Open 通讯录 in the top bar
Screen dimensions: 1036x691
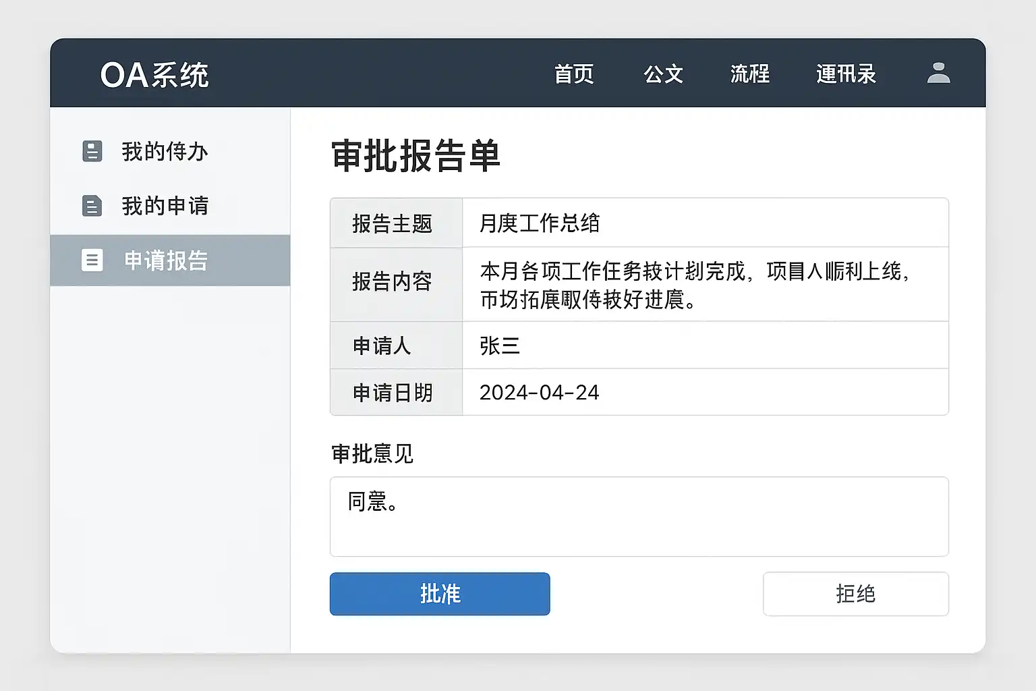click(846, 74)
